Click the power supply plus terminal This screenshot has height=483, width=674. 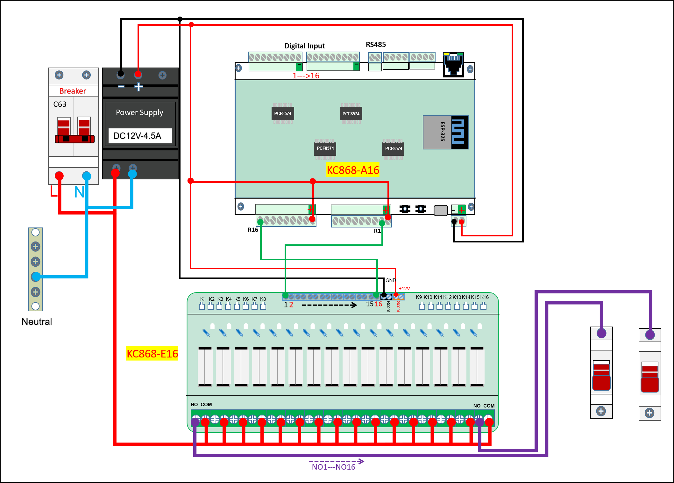tap(138, 75)
